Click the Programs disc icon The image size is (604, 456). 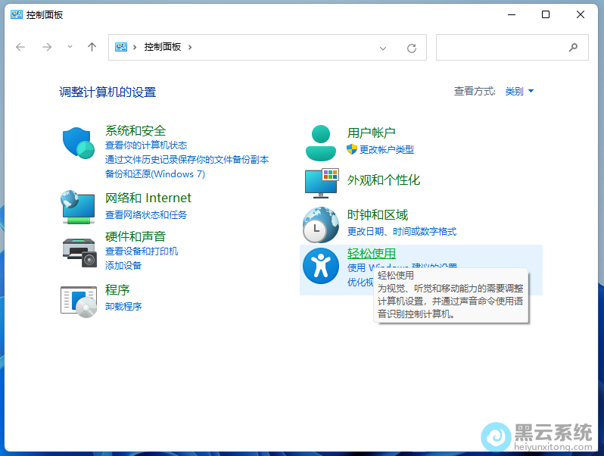click(79, 300)
